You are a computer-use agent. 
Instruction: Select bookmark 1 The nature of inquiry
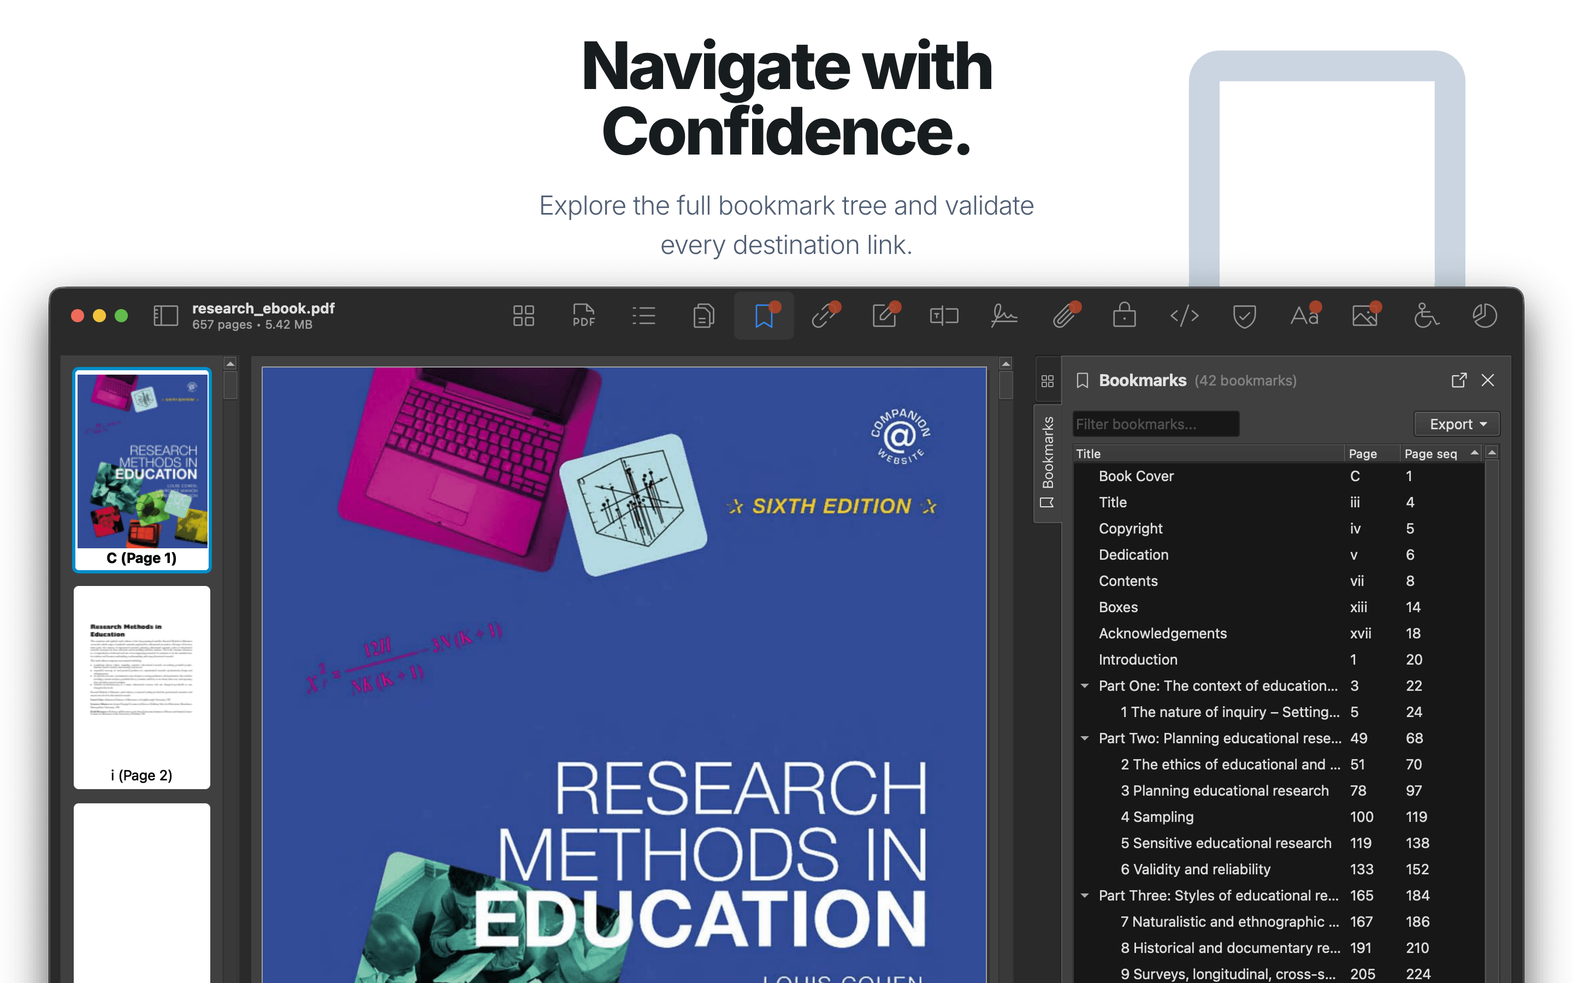(x=1278, y=712)
